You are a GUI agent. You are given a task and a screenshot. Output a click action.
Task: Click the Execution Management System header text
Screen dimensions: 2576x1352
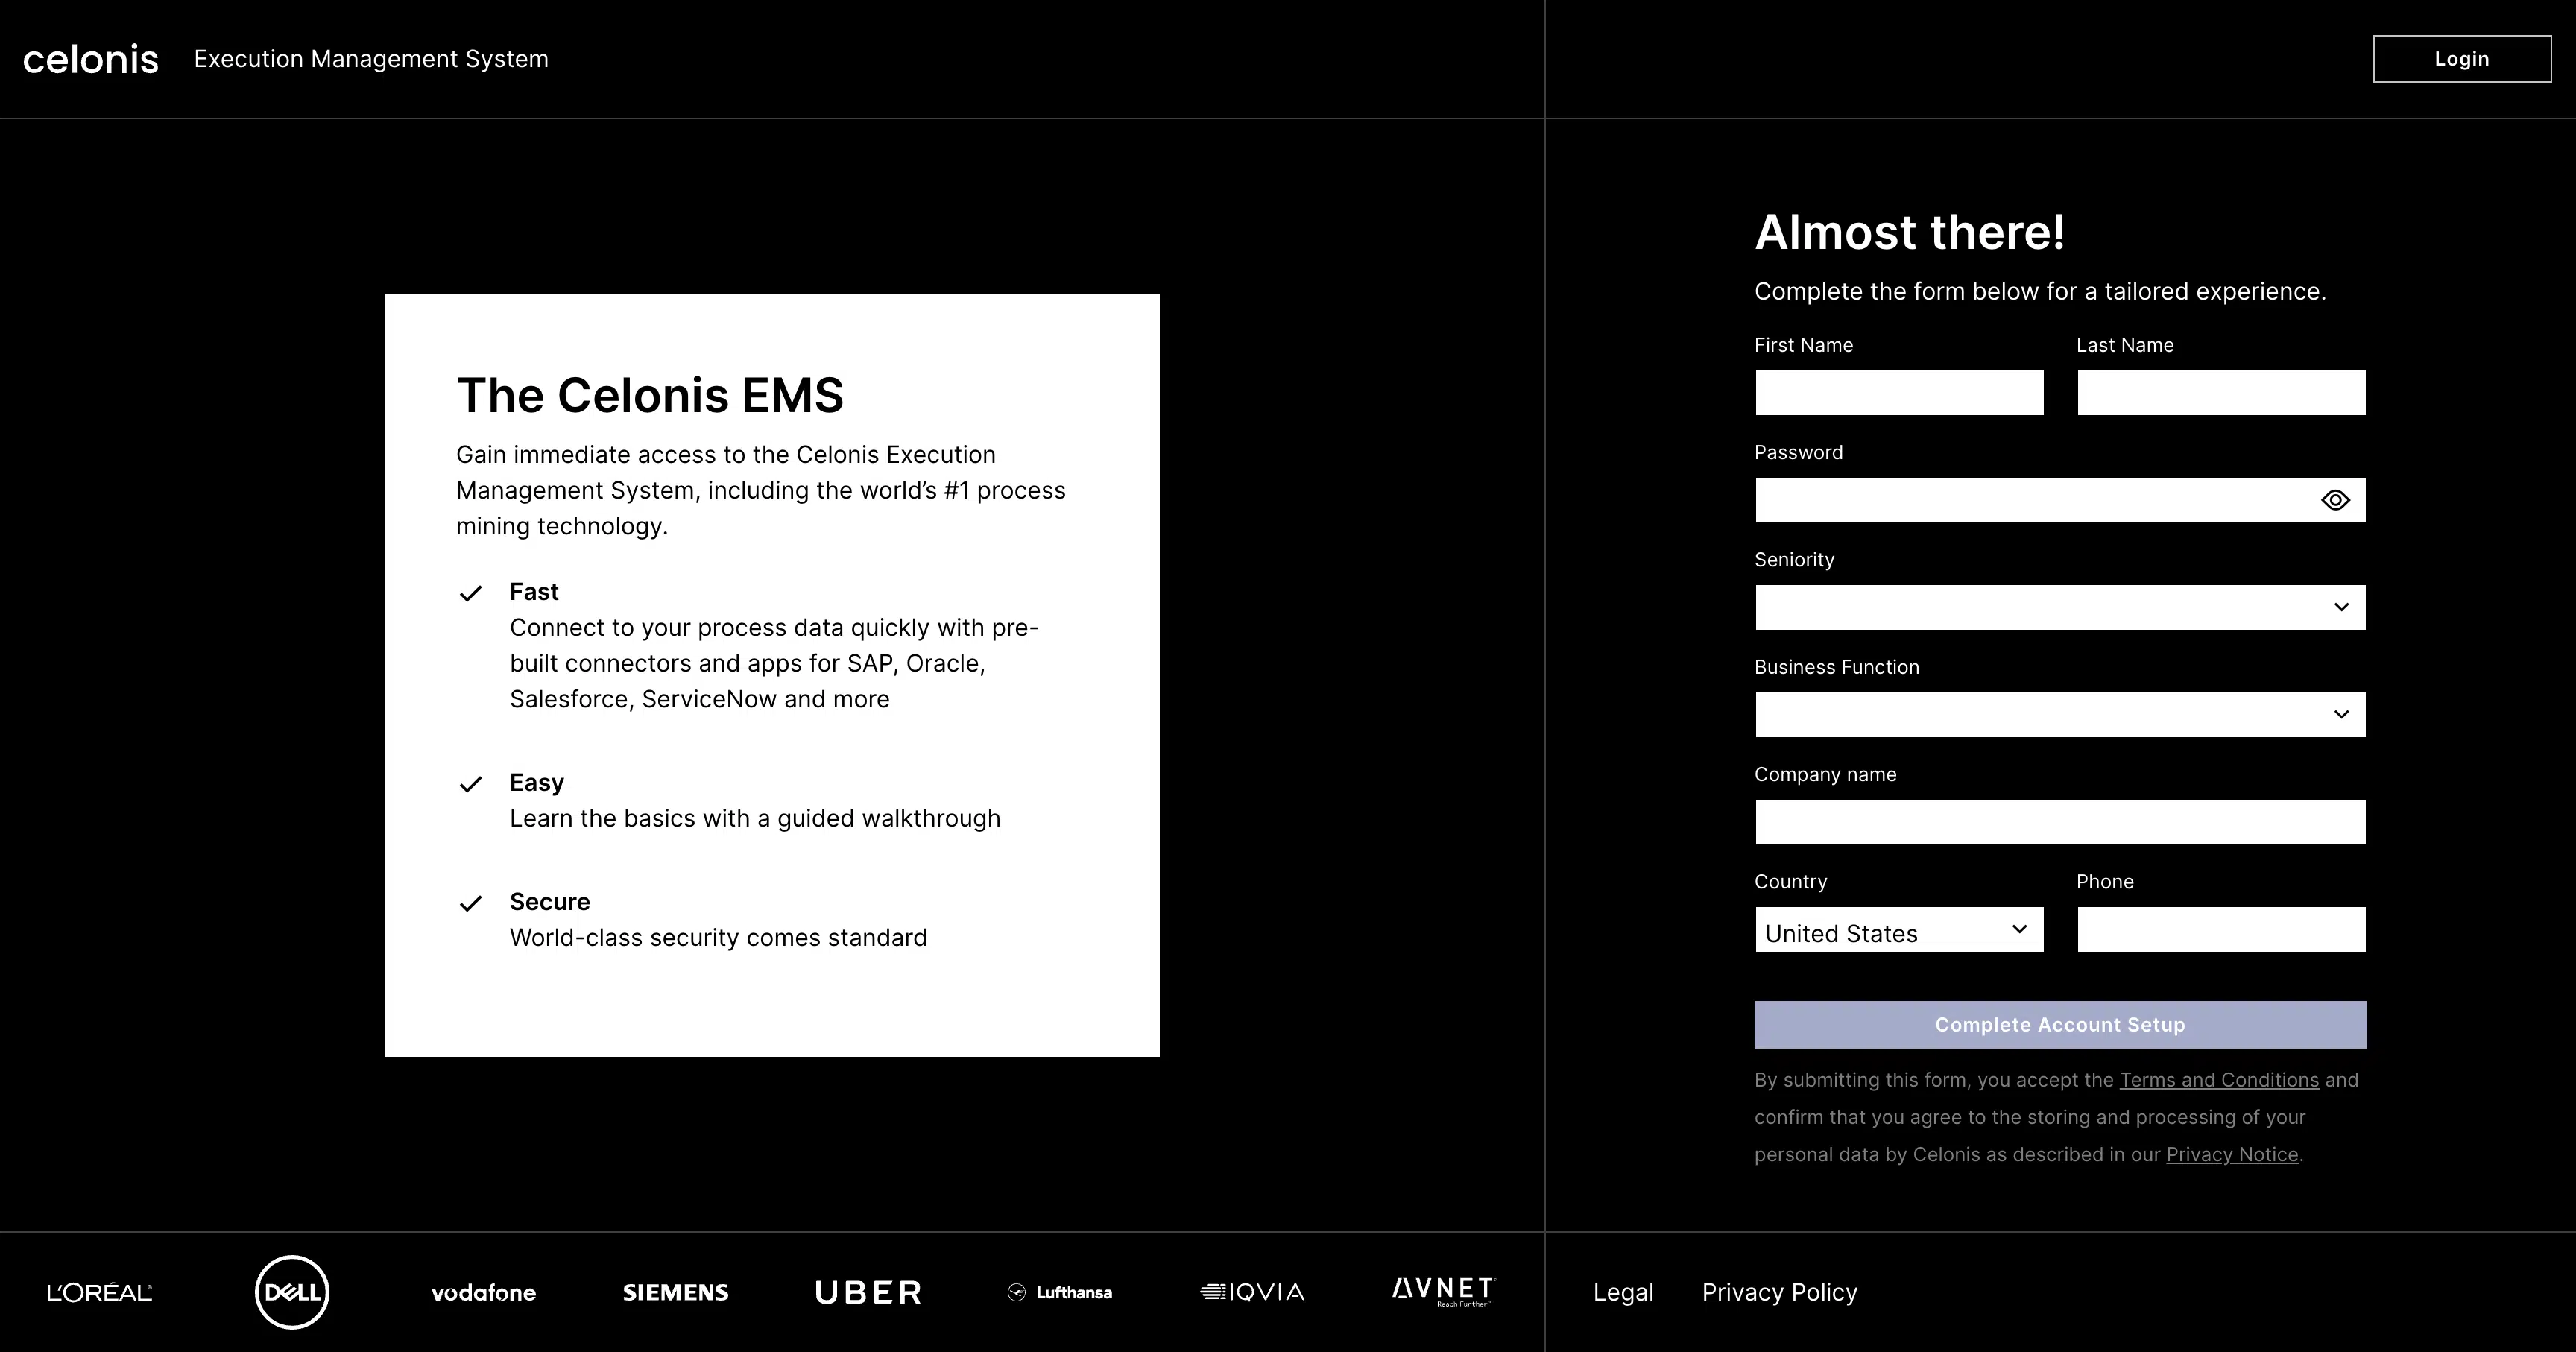pyautogui.click(x=371, y=59)
